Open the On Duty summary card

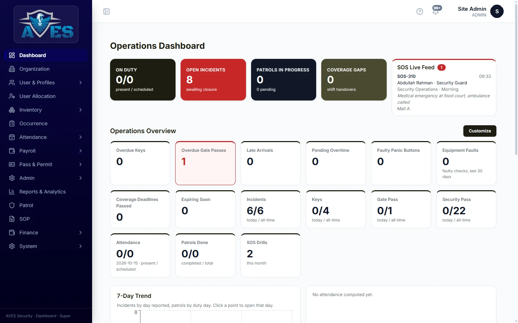point(143,80)
